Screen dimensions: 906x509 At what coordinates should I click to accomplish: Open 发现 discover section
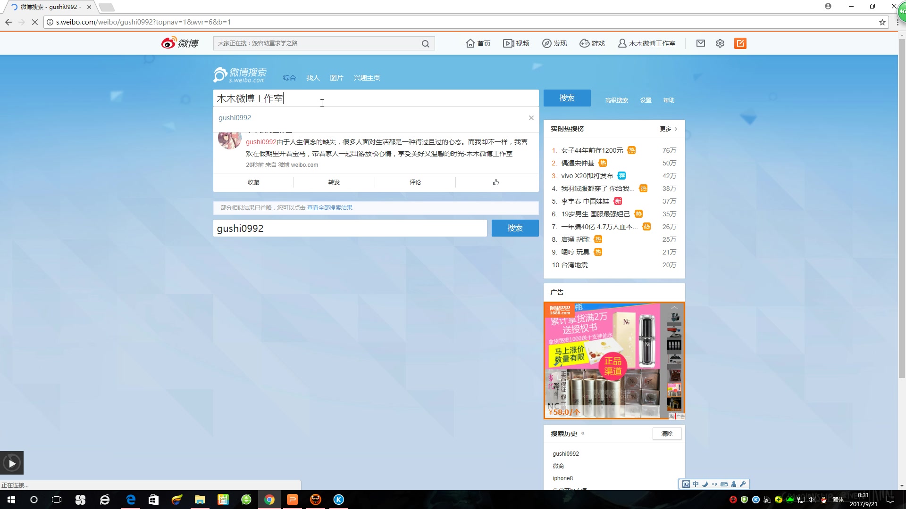click(x=554, y=43)
